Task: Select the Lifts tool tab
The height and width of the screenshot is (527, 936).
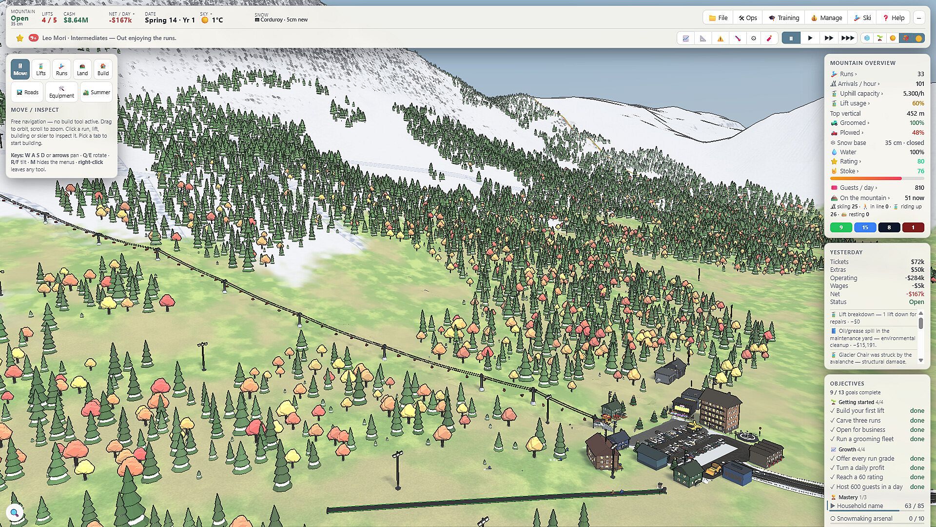Action: click(41, 69)
